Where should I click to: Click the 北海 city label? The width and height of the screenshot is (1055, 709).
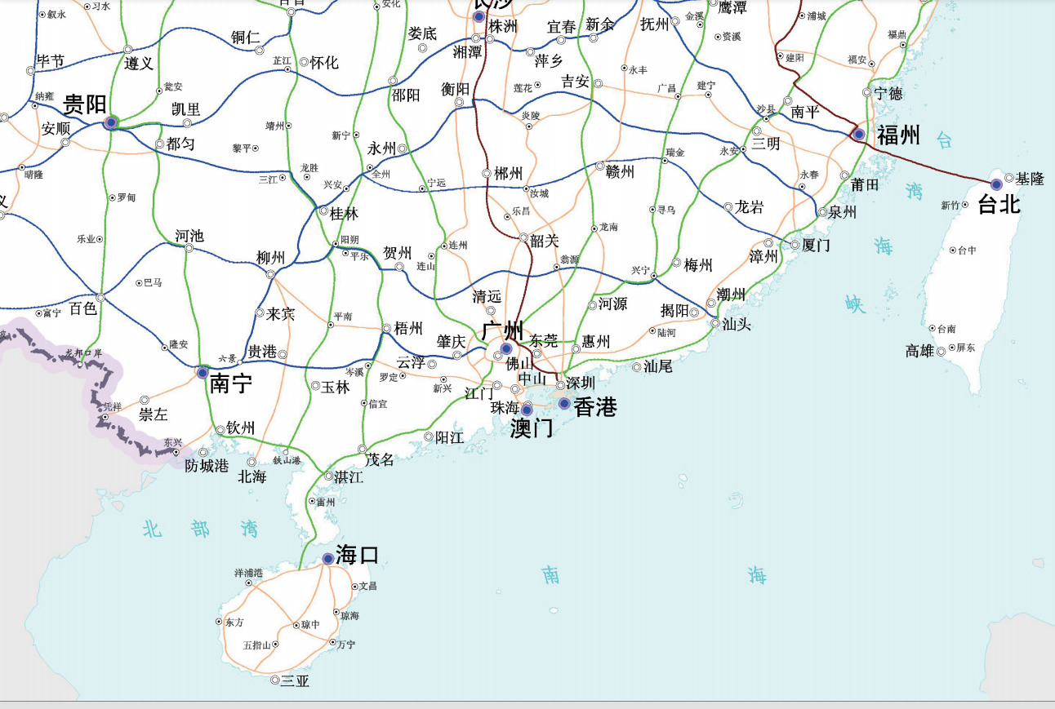[x=252, y=476]
